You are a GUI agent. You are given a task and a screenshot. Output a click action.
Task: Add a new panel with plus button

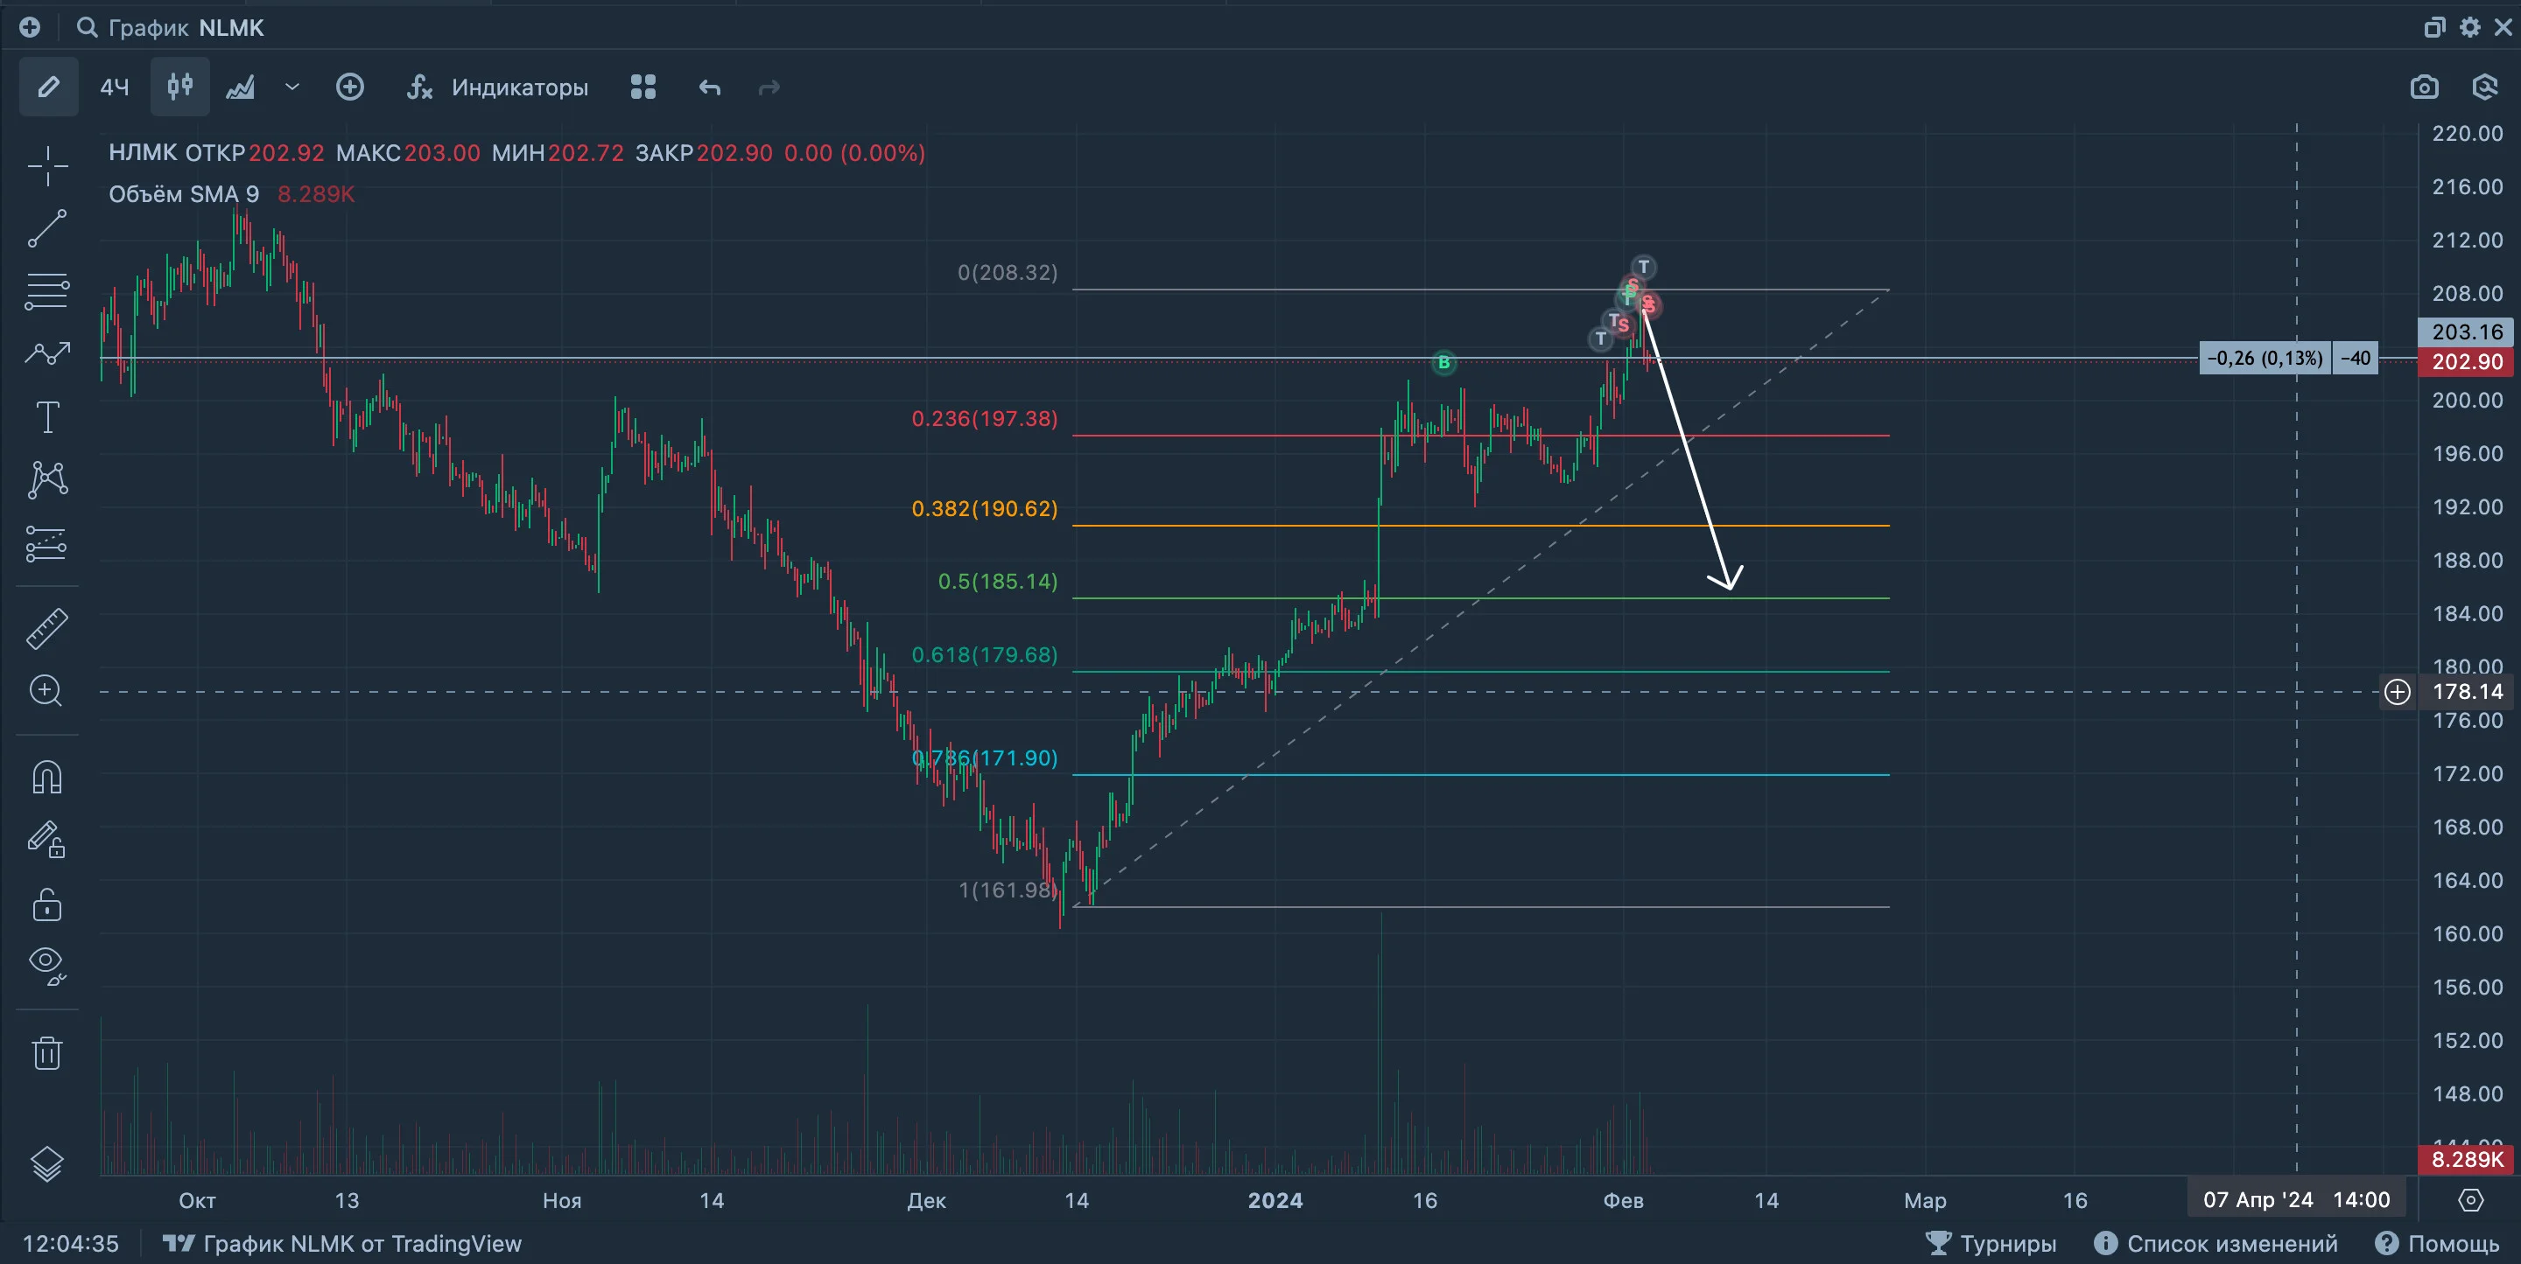coord(30,27)
